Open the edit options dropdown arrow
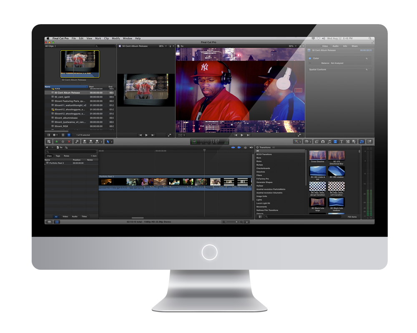417x333 pixels. (x=102, y=142)
